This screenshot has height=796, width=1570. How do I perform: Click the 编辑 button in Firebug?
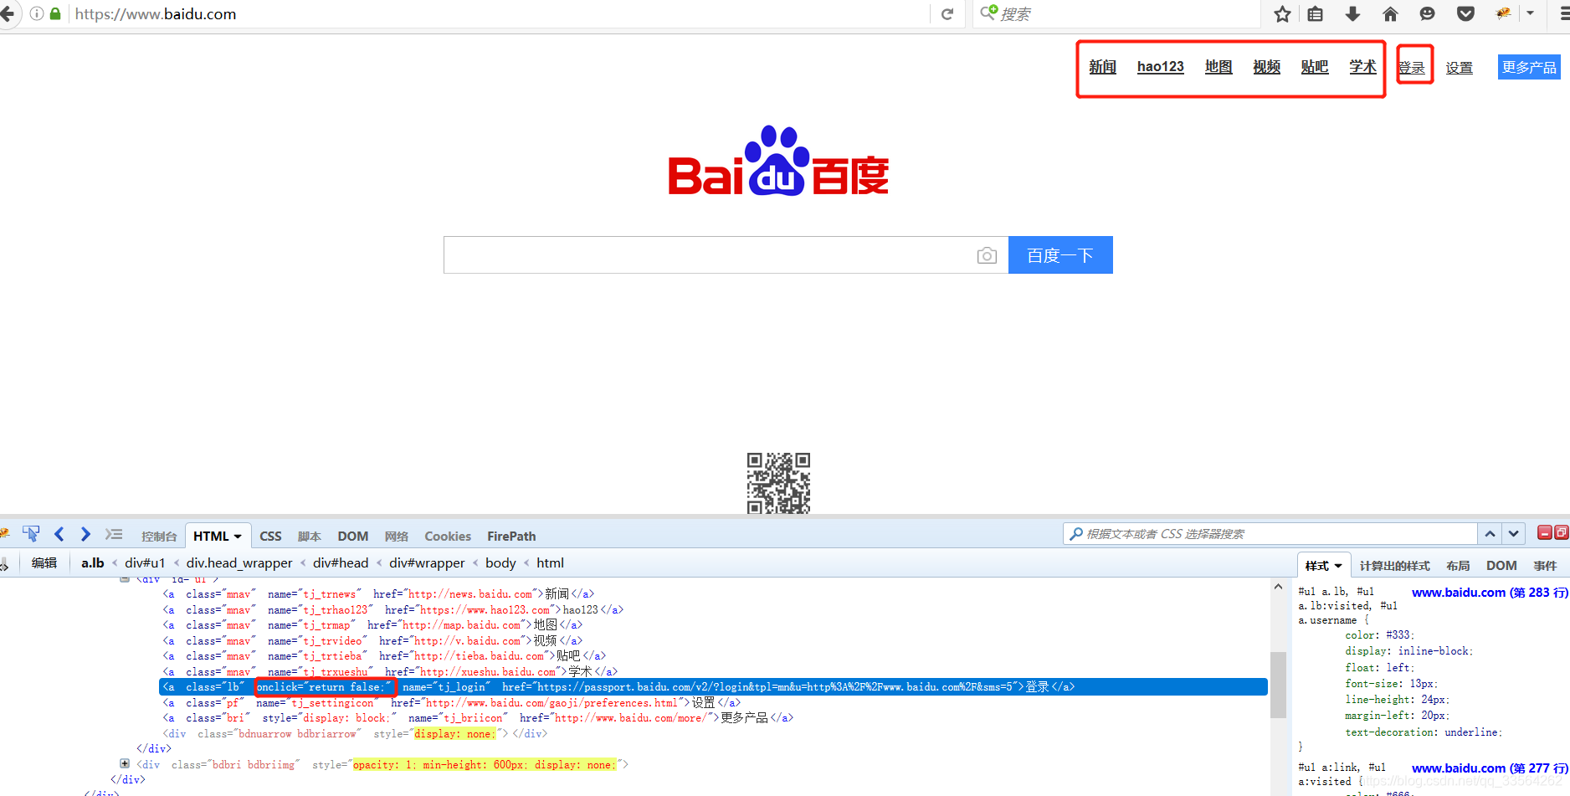(44, 562)
